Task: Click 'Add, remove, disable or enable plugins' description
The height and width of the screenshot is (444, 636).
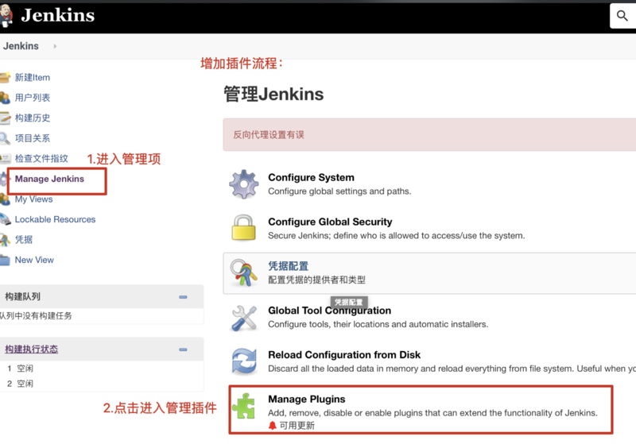Action: tap(432, 413)
